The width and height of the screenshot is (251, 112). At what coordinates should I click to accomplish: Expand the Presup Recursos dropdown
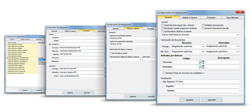203,46
